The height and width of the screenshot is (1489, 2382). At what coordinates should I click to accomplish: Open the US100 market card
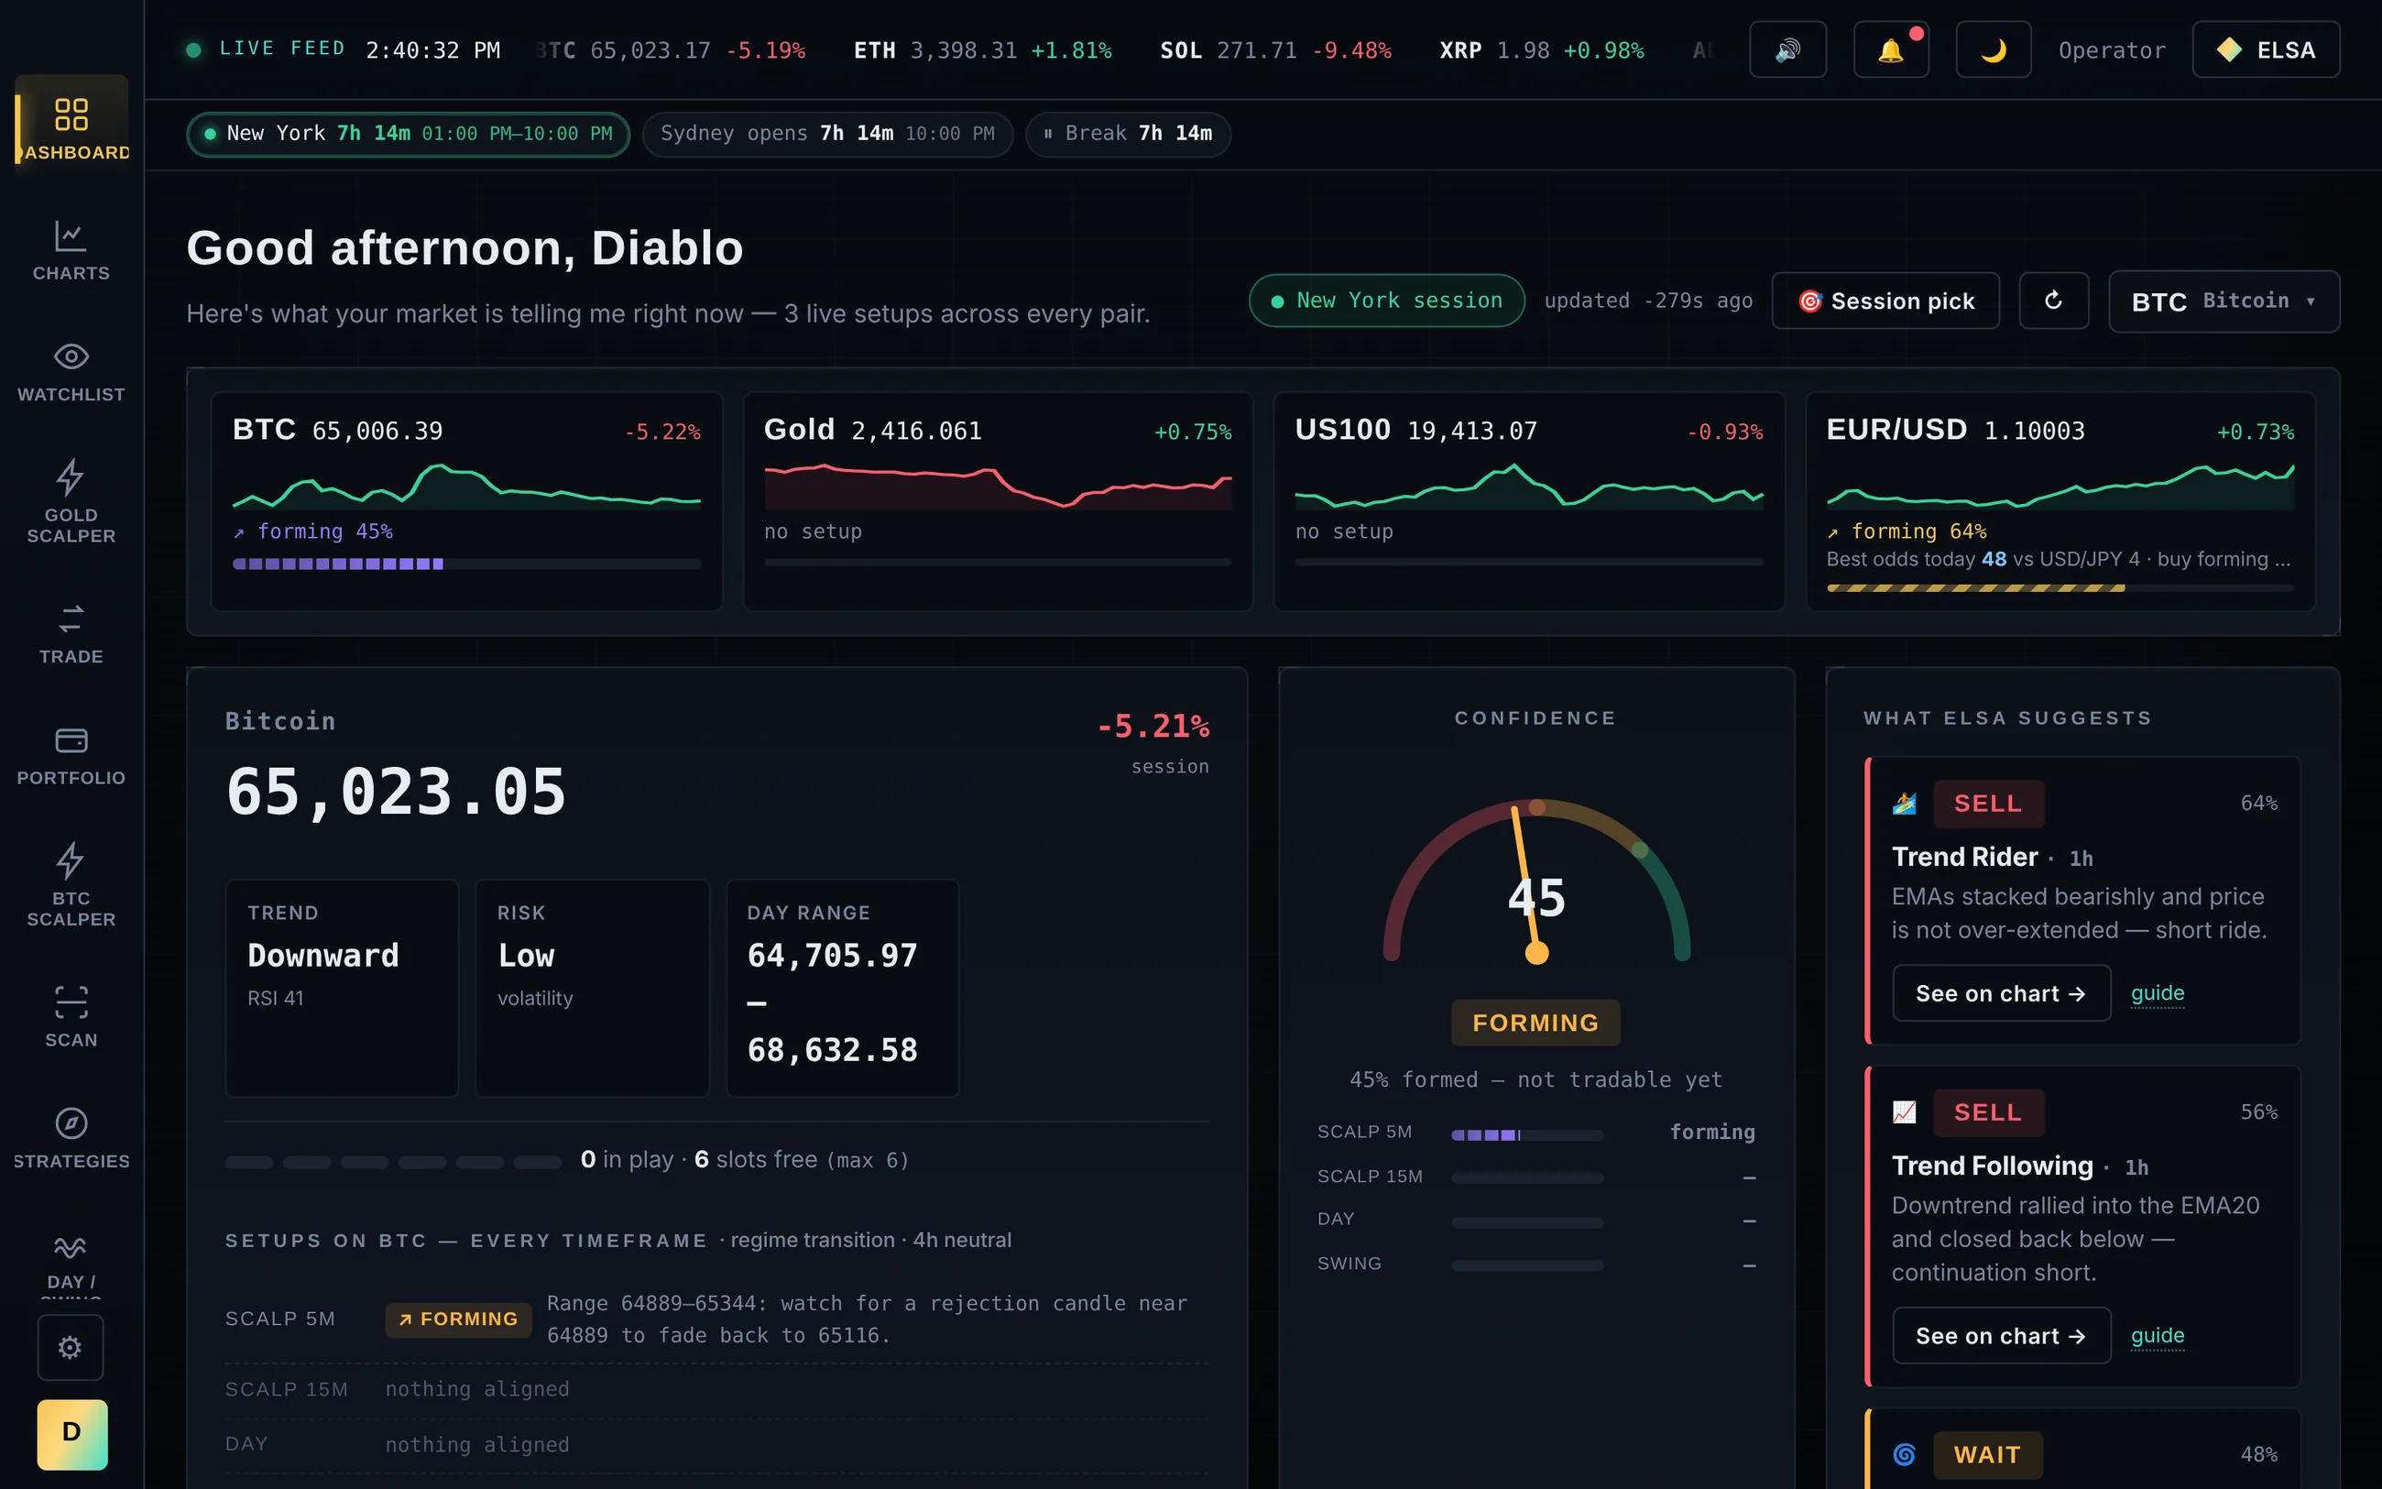pyautogui.click(x=1529, y=501)
